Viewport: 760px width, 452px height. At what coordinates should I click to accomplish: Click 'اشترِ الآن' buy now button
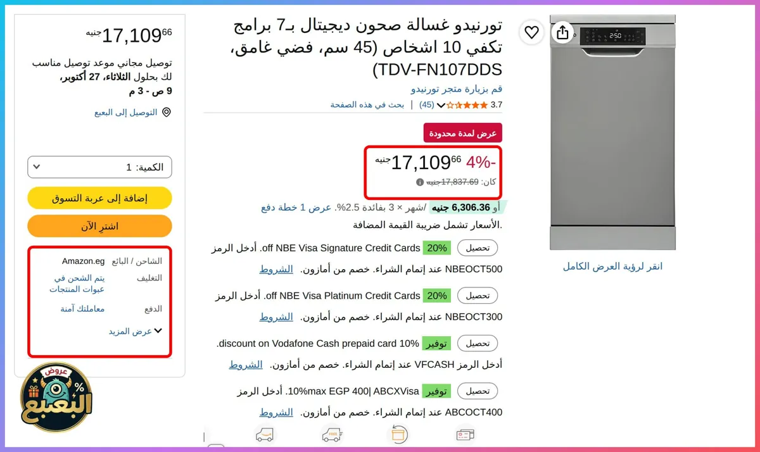pyautogui.click(x=100, y=226)
